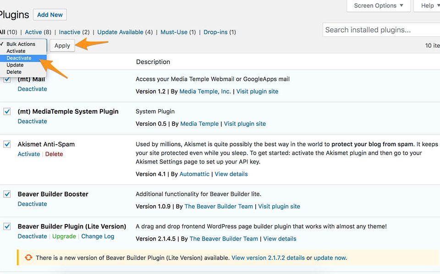This screenshot has height=274, width=440.
Task: Click the search installed plugins field
Action: [x=380, y=29]
